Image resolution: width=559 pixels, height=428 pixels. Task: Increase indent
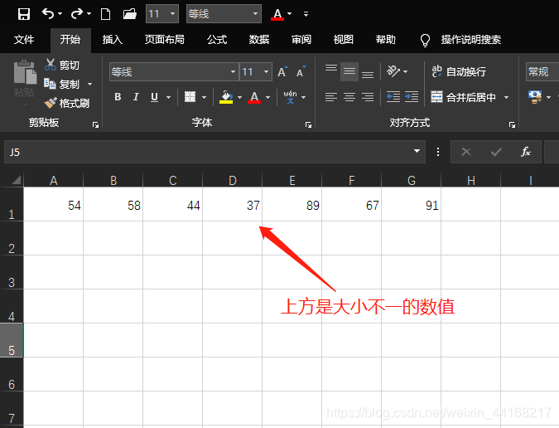pyautogui.click(x=412, y=97)
